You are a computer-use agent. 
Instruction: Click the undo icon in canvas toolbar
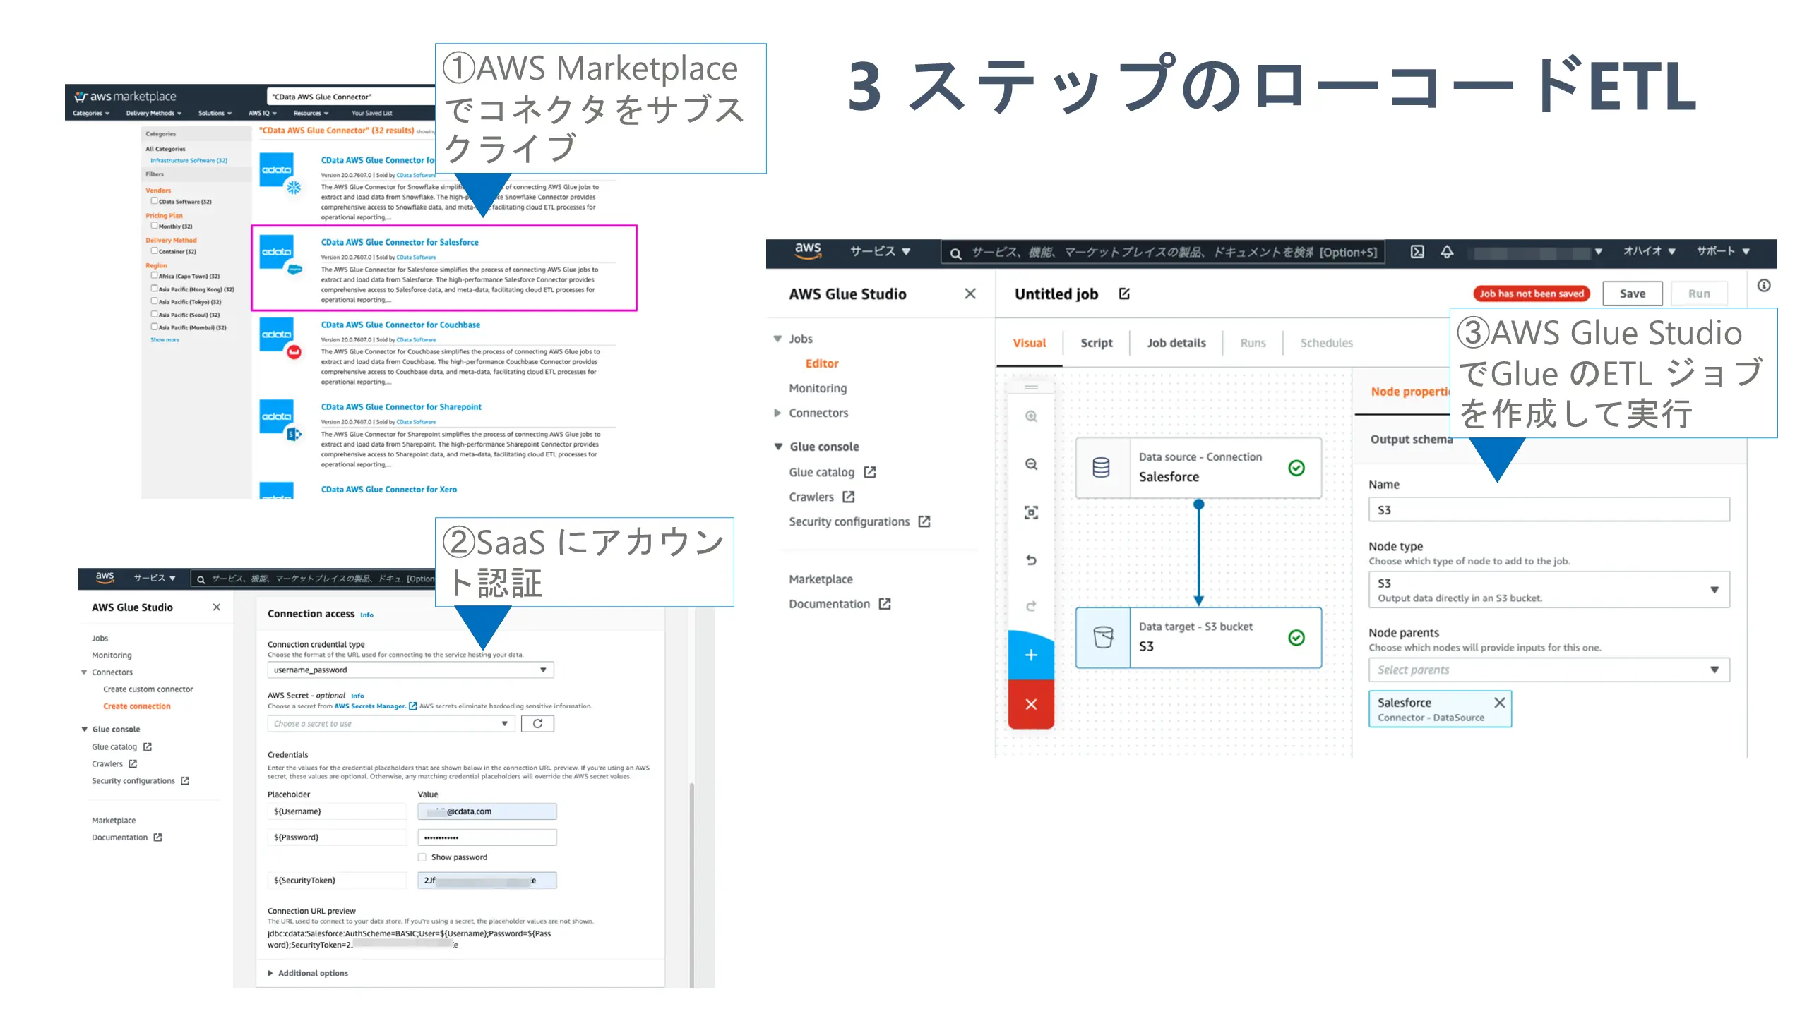pyautogui.click(x=1031, y=560)
